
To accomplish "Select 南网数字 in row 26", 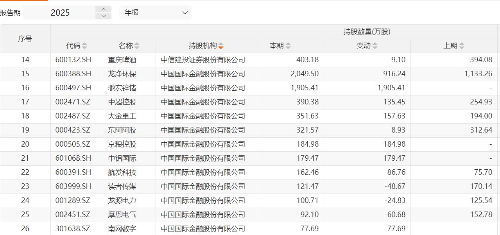I will point(122,229).
